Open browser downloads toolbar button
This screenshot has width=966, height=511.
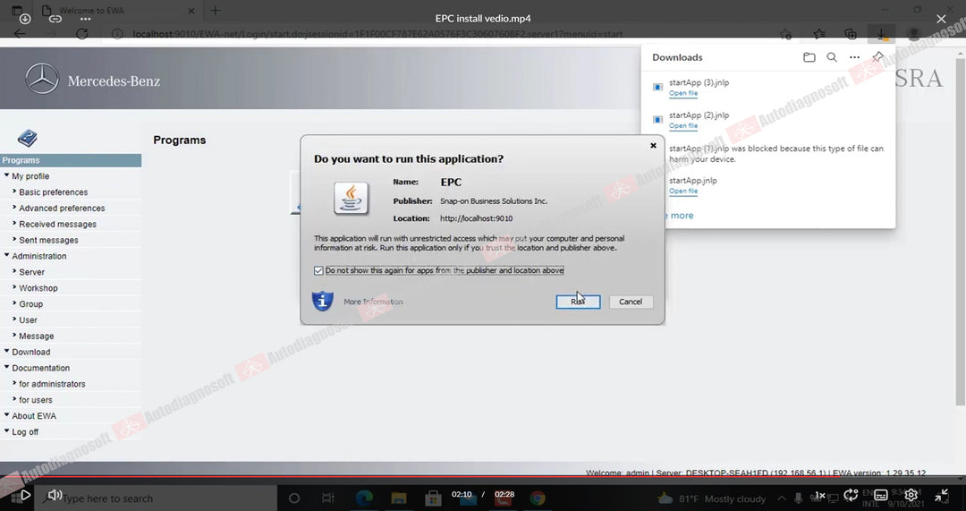[881, 34]
